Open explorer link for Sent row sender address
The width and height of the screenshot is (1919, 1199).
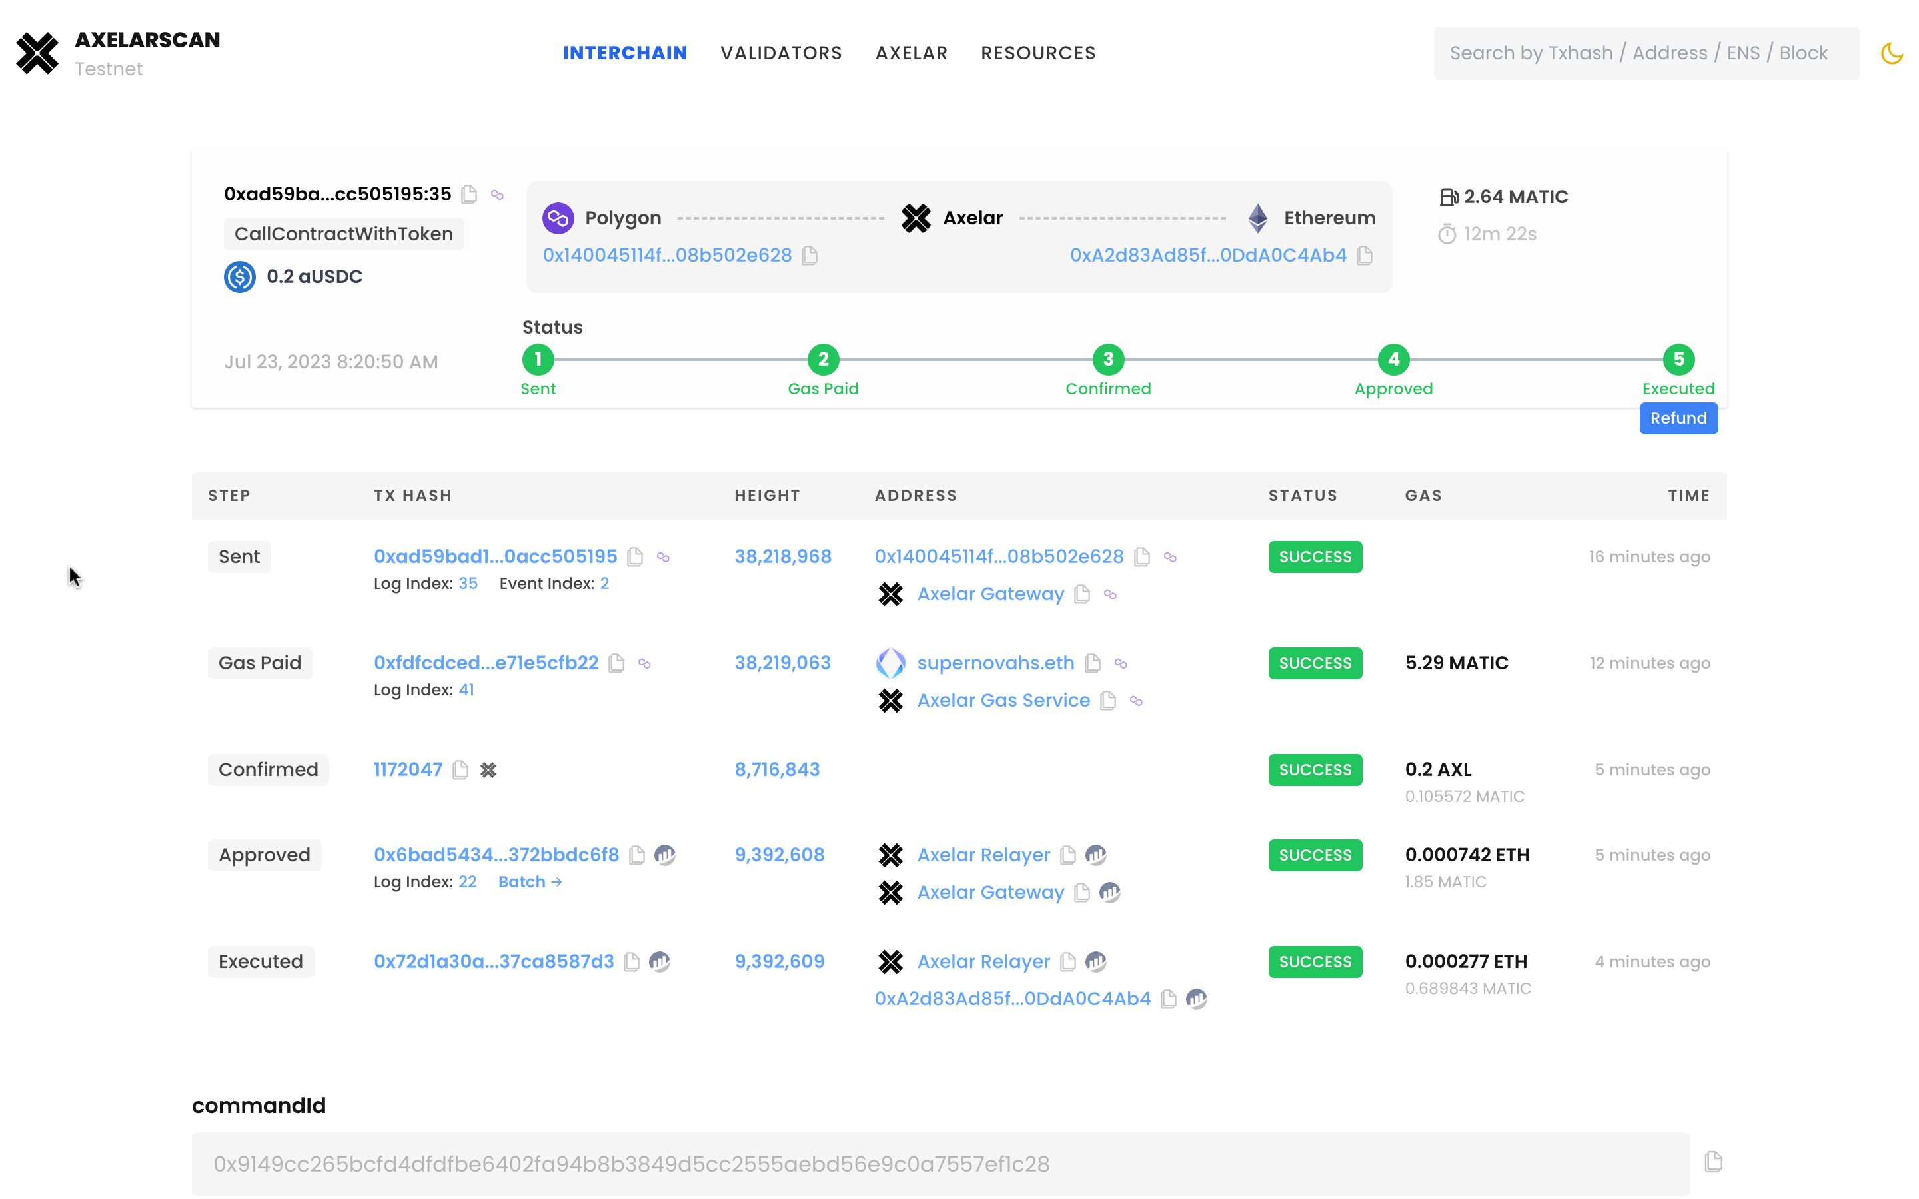coord(1171,558)
